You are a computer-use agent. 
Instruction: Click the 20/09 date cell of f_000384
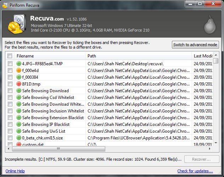point(203,77)
